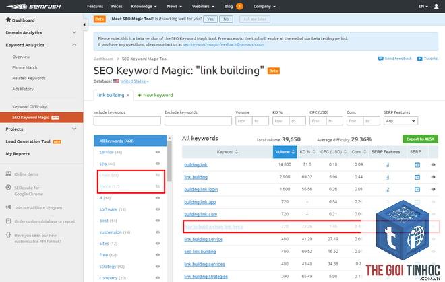Click the Tutorial play icon
445x282 pixels.
tap(419, 59)
